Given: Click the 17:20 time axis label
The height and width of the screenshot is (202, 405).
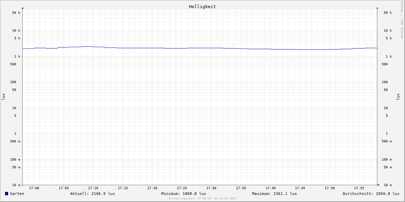Looking at the screenshot, I should (152, 188).
